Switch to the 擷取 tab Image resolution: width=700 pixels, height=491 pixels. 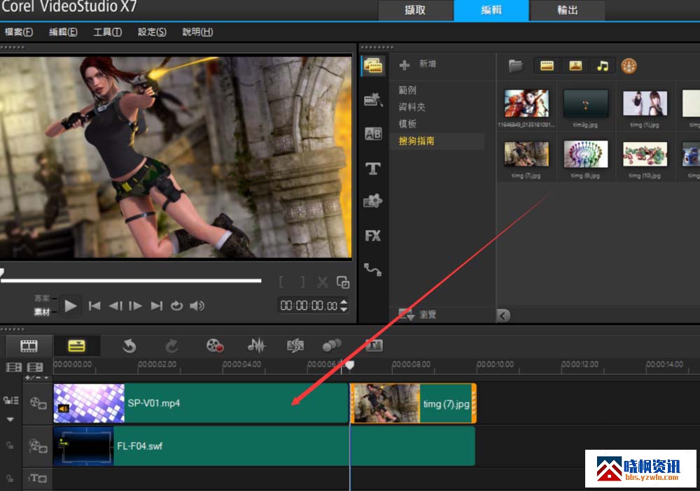415,10
